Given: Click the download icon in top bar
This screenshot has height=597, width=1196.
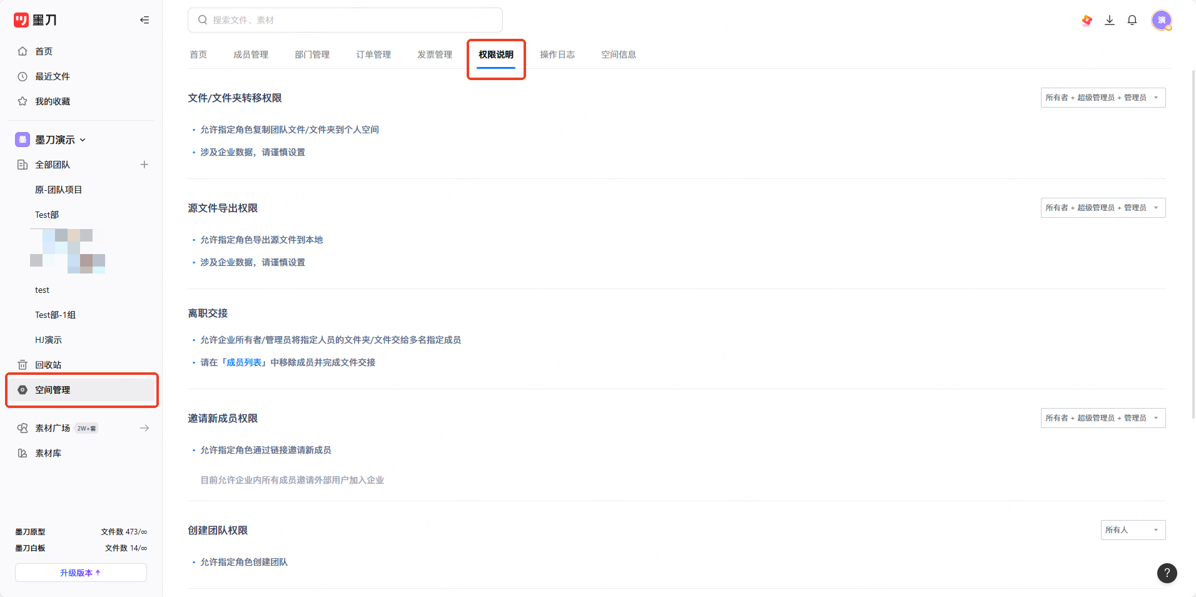Looking at the screenshot, I should (1110, 20).
